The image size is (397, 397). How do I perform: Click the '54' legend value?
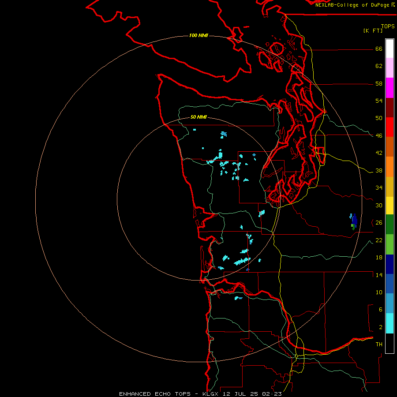(379, 101)
